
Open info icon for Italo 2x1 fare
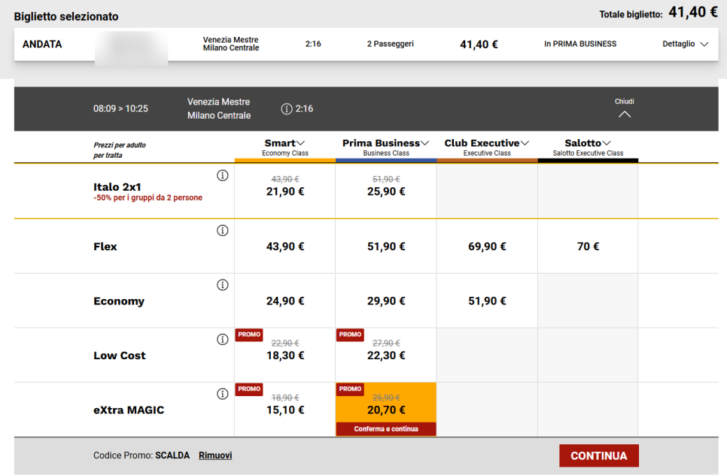point(223,175)
